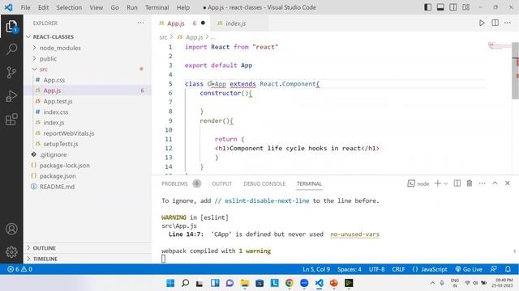
Task: Toggle the secondary side bar
Action: pos(453,7)
